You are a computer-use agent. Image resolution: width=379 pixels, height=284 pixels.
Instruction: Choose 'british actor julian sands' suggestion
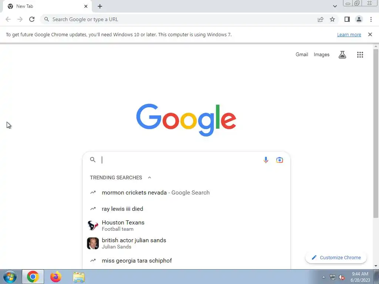click(x=186, y=243)
